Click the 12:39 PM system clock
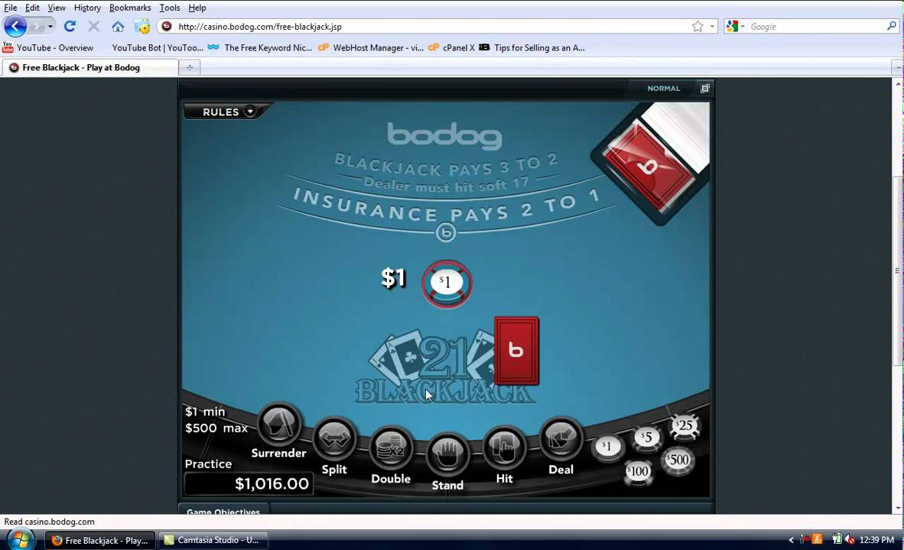904x550 pixels. point(876,540)
